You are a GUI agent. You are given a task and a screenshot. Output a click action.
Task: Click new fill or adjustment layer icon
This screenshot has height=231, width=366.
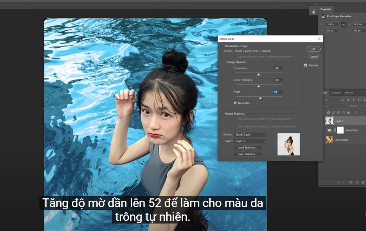(x=357, y=182)
